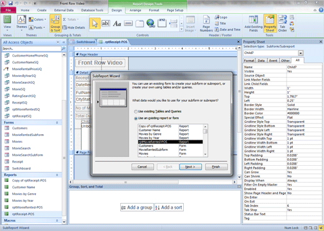Click the wizard list scrollbar down arrow
Image resolution: width=324 pixels, height=231 pixels.
[x=205, y=155]
